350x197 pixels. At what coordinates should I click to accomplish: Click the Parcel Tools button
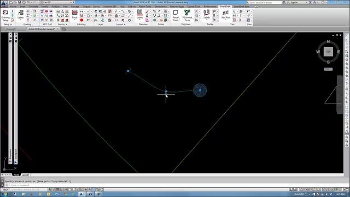tap(176, 15)
